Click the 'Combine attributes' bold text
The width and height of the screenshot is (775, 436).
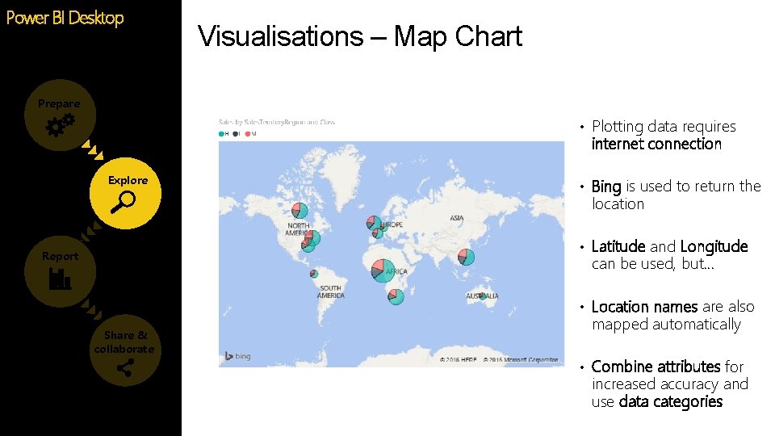(656, 367)
